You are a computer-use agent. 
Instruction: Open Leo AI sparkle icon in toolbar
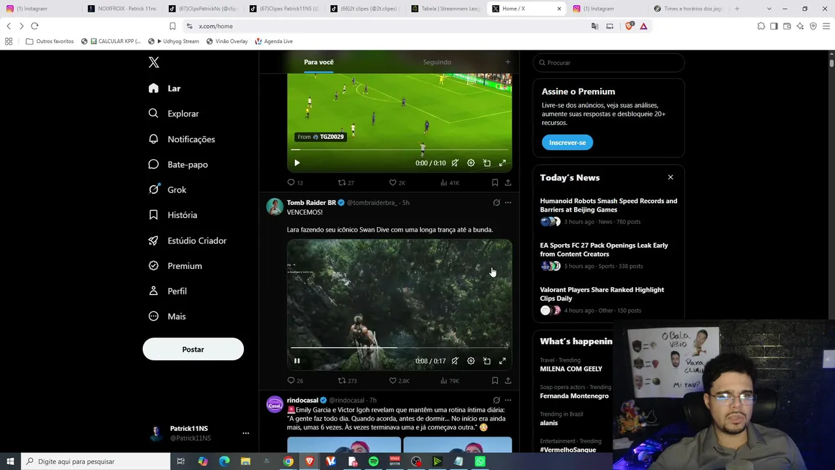click(x=800, y=26)
